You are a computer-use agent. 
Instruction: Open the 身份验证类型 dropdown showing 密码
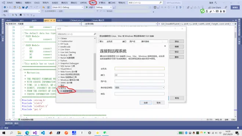(140, 87)
